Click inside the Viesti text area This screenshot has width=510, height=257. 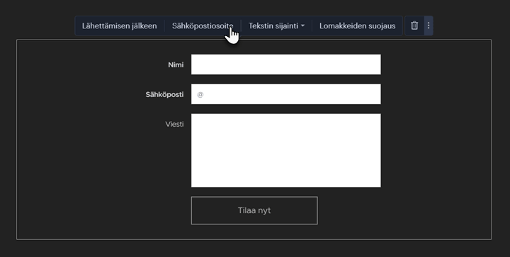(x=286, y=150)
